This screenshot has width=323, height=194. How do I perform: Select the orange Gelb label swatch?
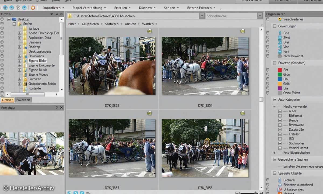point(280,84)
